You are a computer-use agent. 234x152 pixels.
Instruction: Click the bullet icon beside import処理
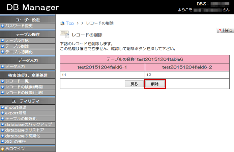pos(3,107)
